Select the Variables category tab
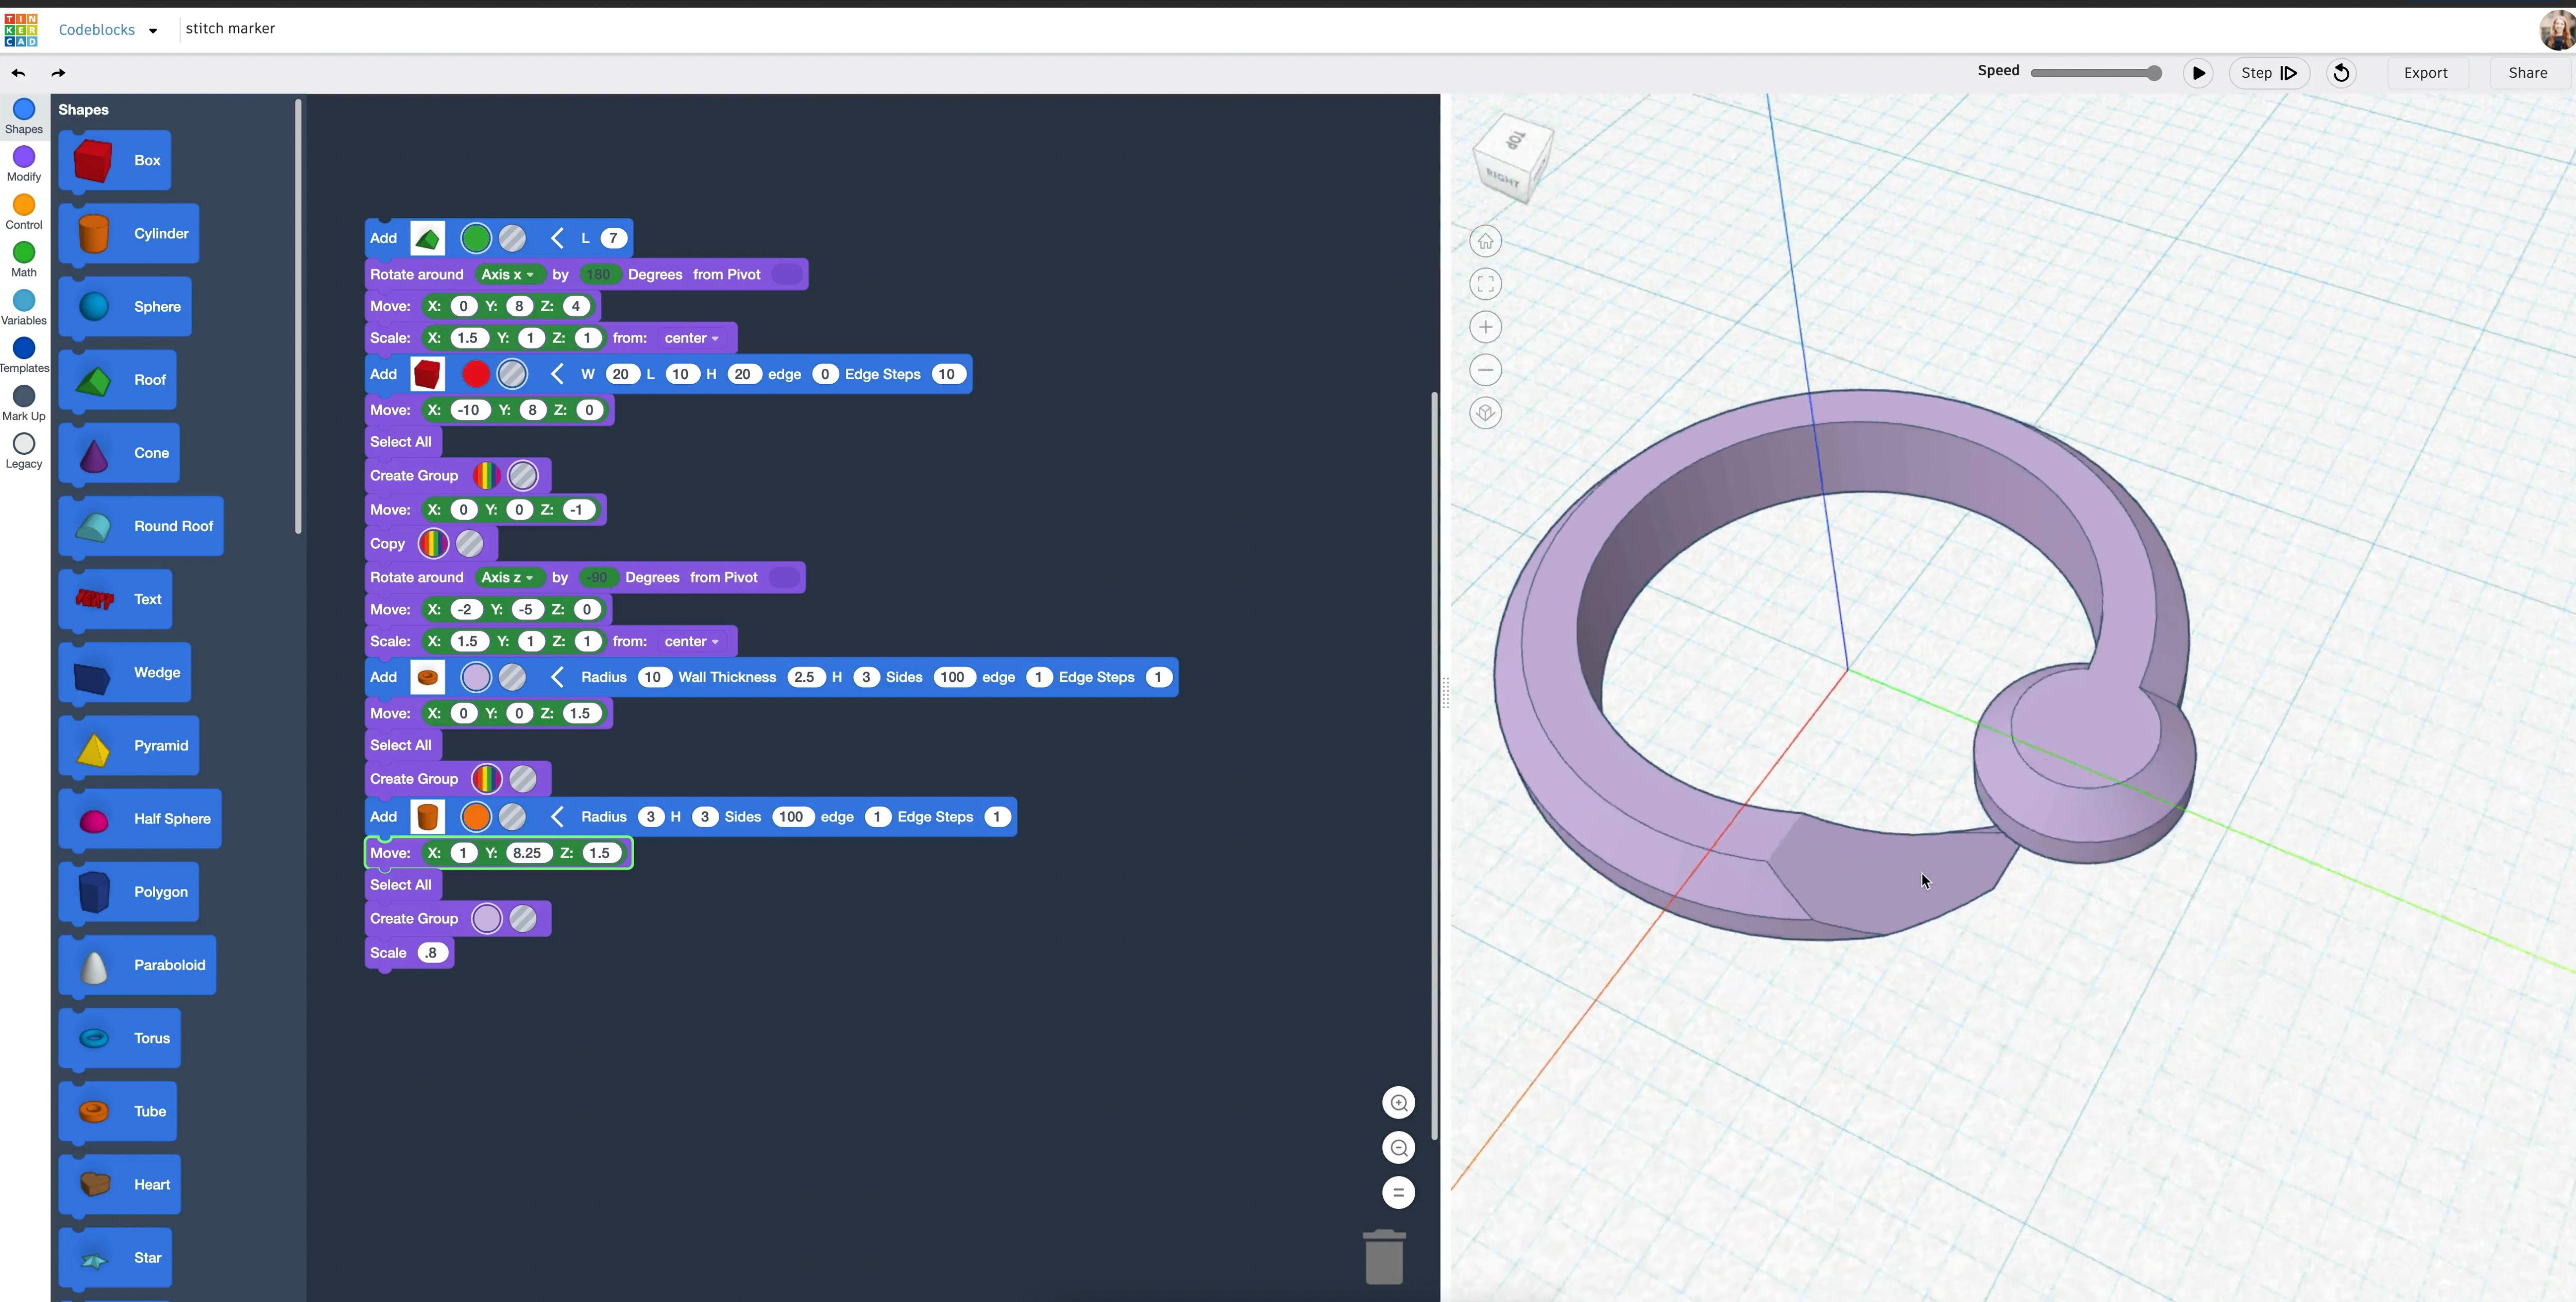 pos(24,308)
